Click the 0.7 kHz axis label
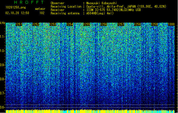The height and width of the screenshot is (113, 178). (x=2, y=93)
